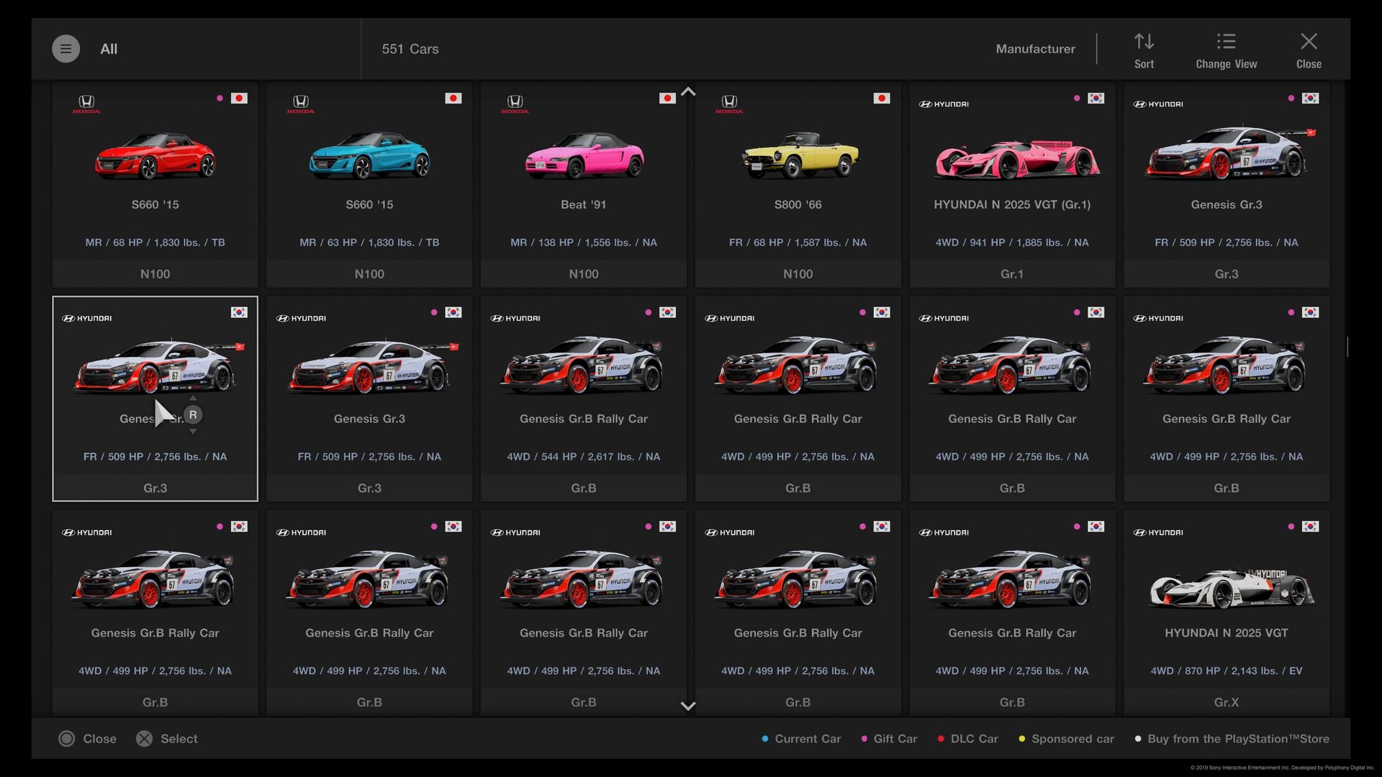1382x777 pixels.
Task: Select the yellow S800 '66 car thumbnail
Action: [800, 155]
